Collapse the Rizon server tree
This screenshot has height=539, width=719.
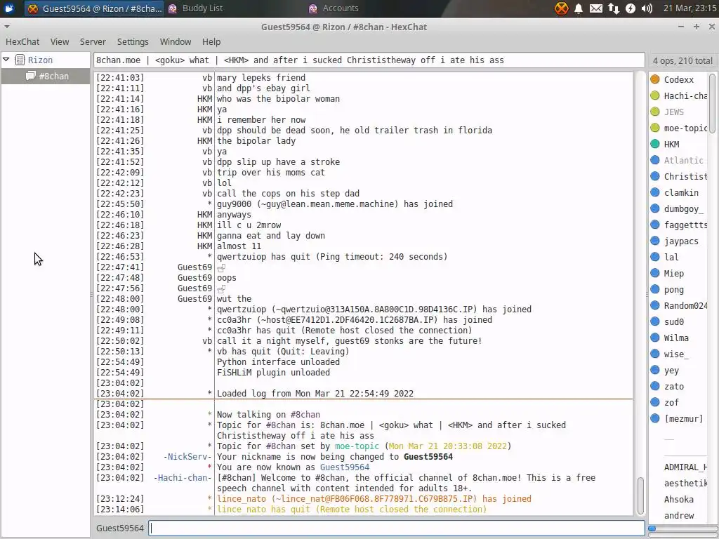[x=6, y=59]
